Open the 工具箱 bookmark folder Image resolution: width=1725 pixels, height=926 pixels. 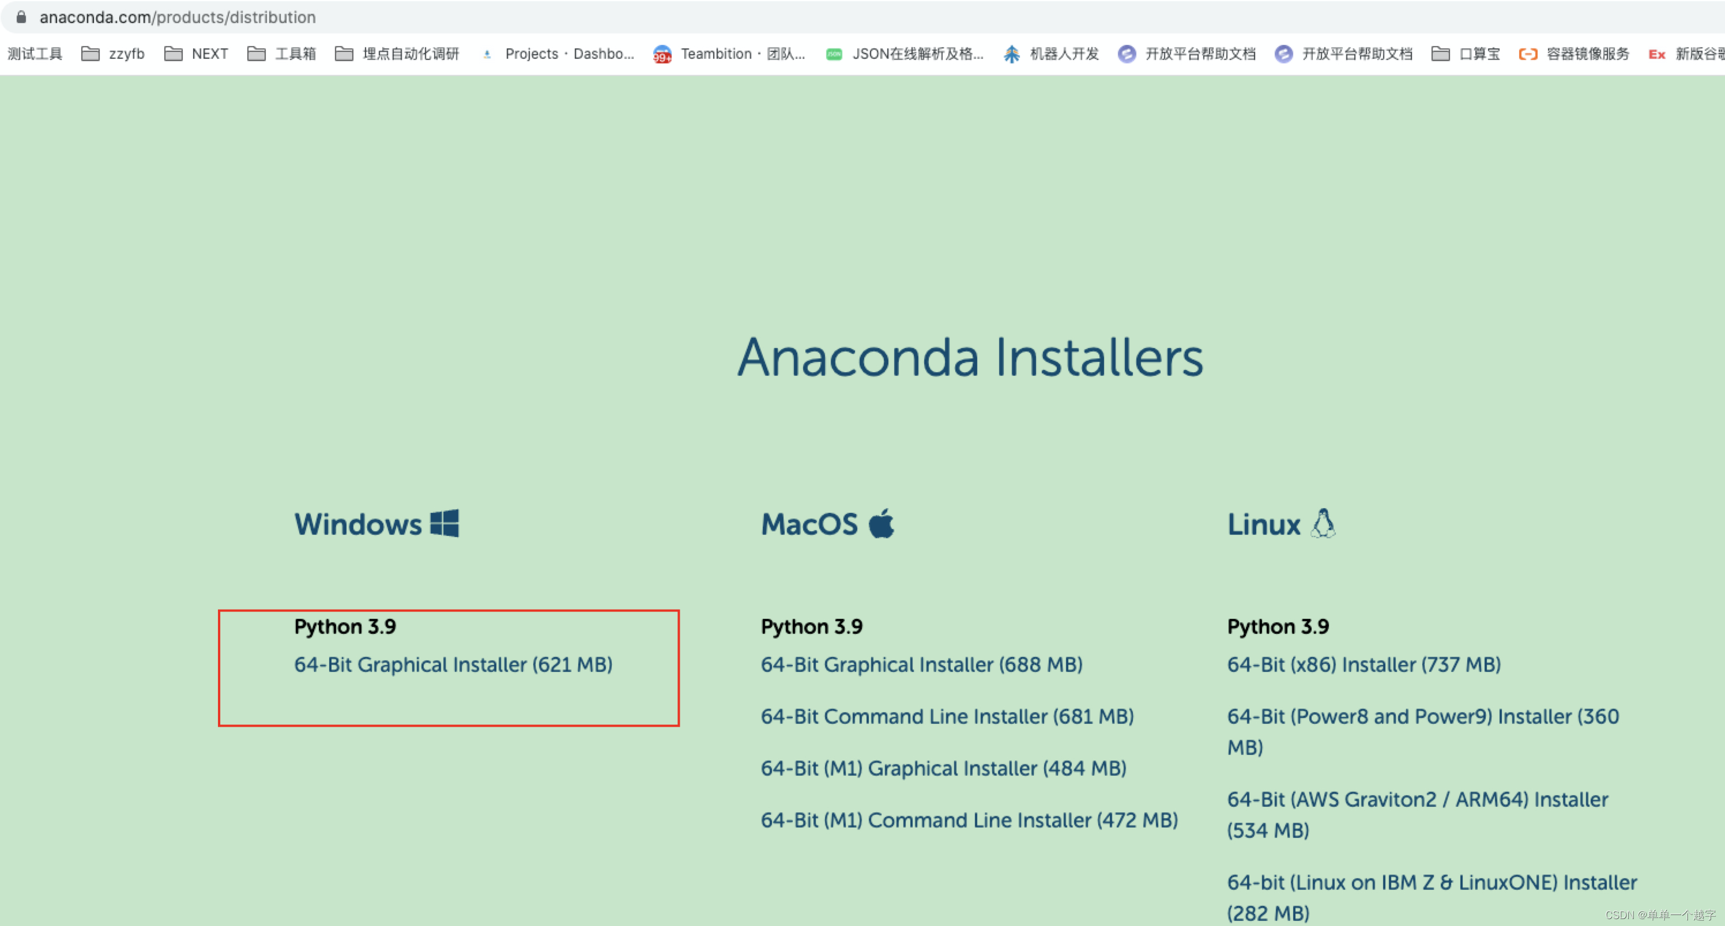[282, 54]
